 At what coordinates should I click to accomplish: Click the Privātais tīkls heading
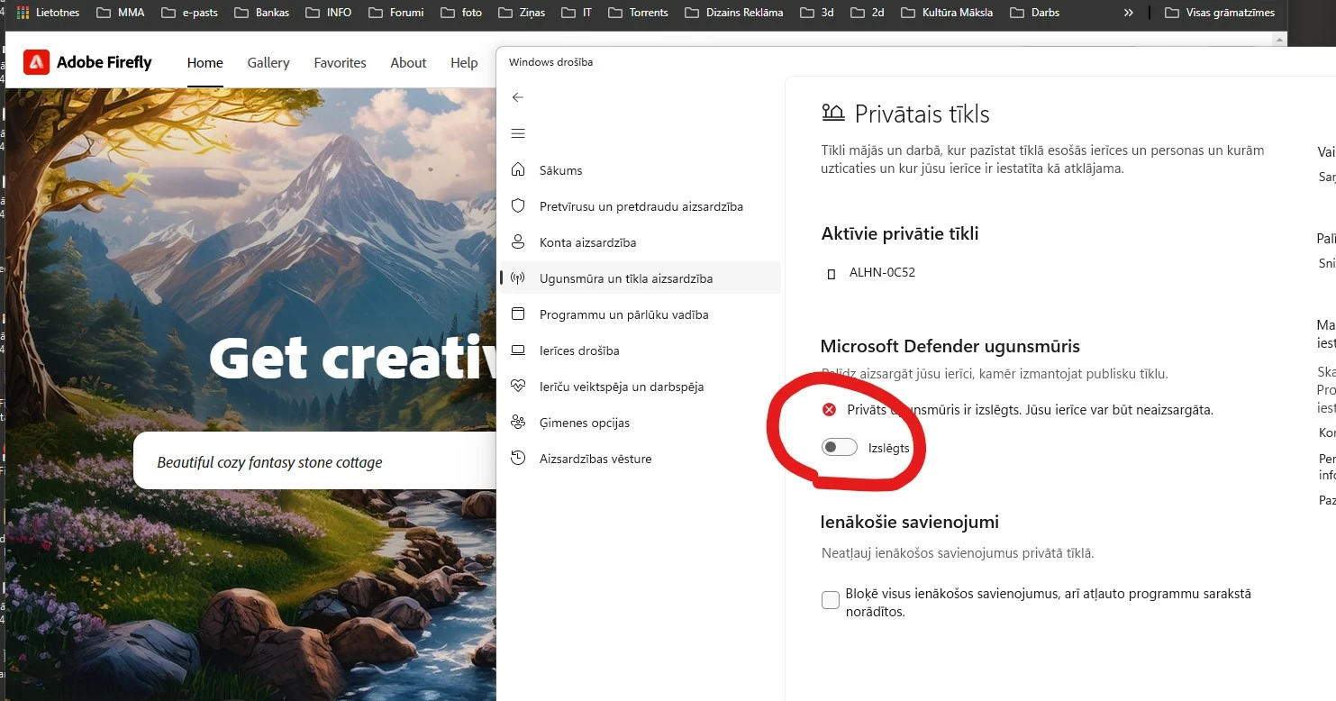922,114
